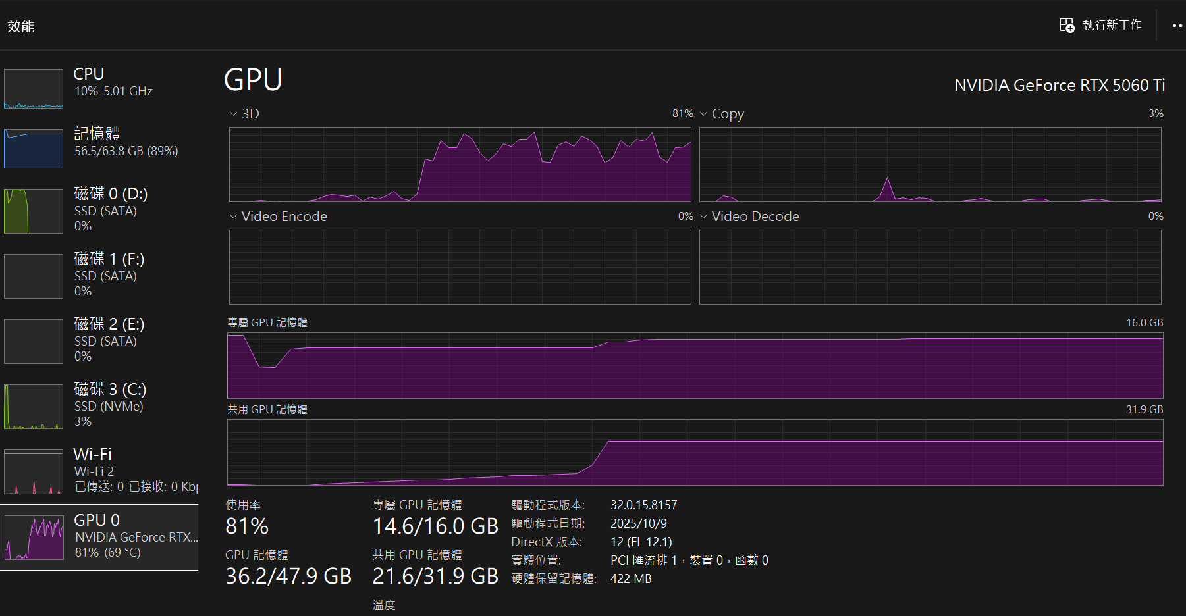Image resolution: width=1186 pixels, height=616 pixels.
Task: Select the GPU 0 entry
Action: pyautogui.click(x=99, y=537)
